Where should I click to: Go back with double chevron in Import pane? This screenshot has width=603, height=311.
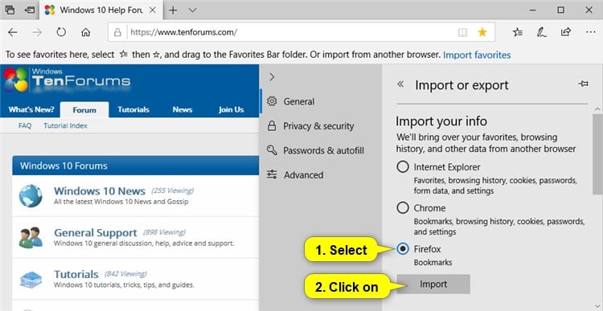pos(400,84)
